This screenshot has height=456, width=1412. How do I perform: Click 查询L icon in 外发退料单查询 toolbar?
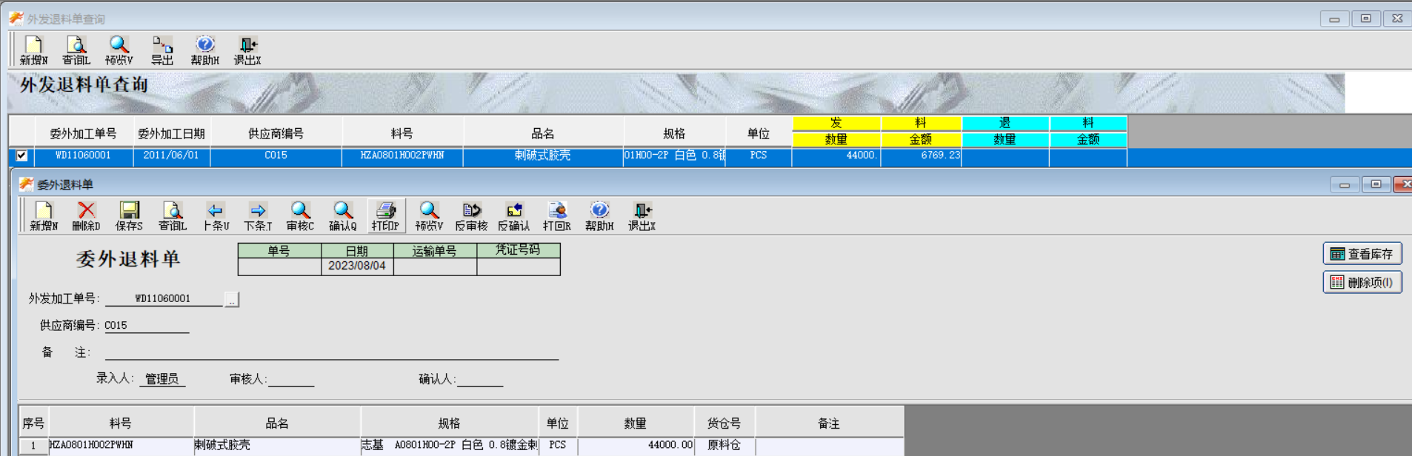76,50
